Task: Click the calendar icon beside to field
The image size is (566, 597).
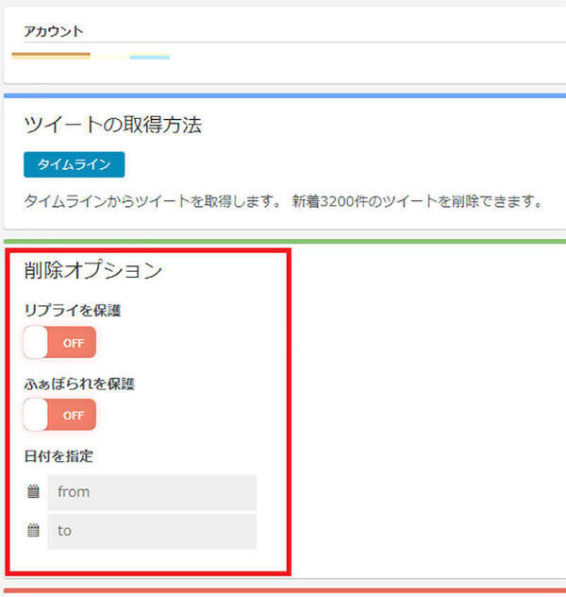Action: tap(33, 530)
